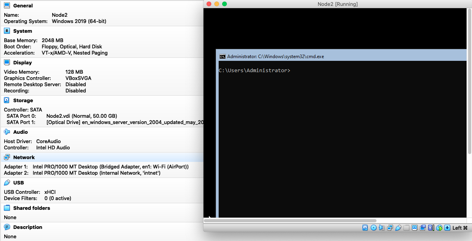Click the USB section plug icon
This screenshot has height=241, width=472.
tap(7, 183)
